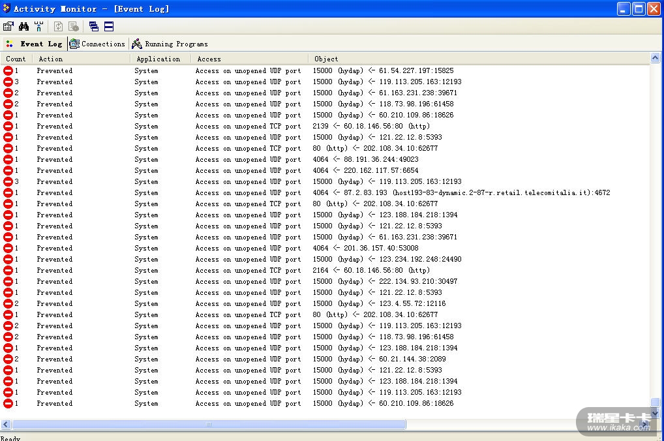664x441 pixels.
Task: Click the red icon on 201.36.157.40:53008 row
Action: (8, 249)
